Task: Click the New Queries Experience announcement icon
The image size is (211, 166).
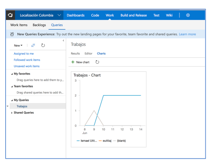Action: coord(12,34)
